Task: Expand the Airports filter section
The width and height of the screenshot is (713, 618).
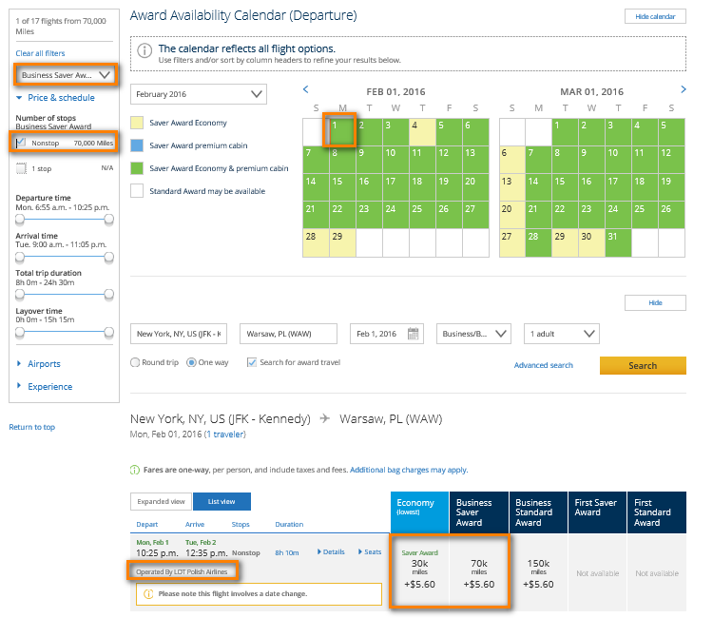Action: coord(44,364)
